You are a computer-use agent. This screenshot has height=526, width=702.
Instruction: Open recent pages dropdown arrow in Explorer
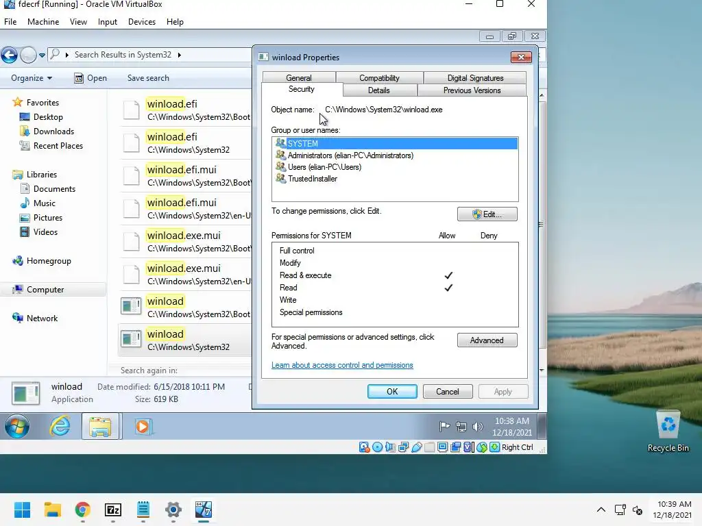pyautogui.click(x=42, y=55)
